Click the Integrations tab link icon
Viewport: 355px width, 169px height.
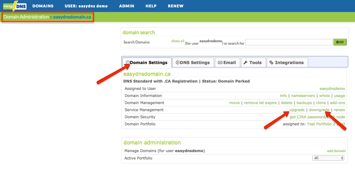[272, 63]
